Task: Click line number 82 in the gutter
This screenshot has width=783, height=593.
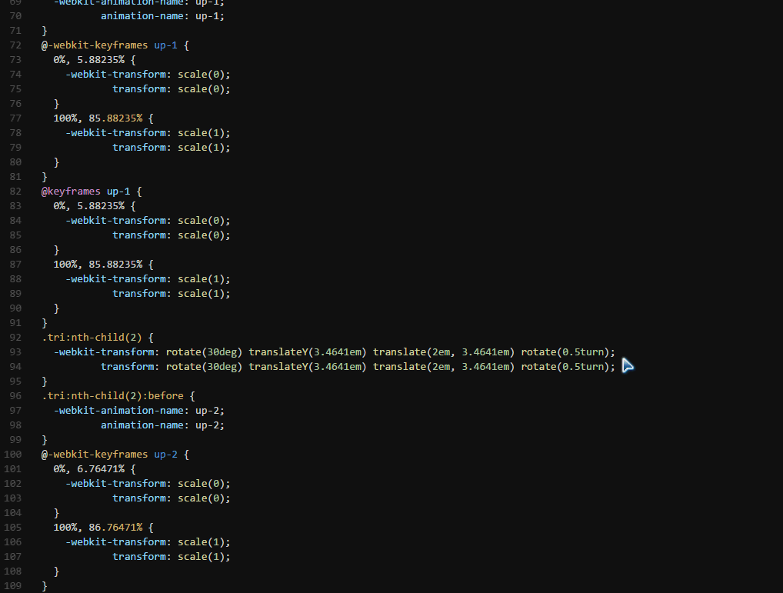Action: 15,192
